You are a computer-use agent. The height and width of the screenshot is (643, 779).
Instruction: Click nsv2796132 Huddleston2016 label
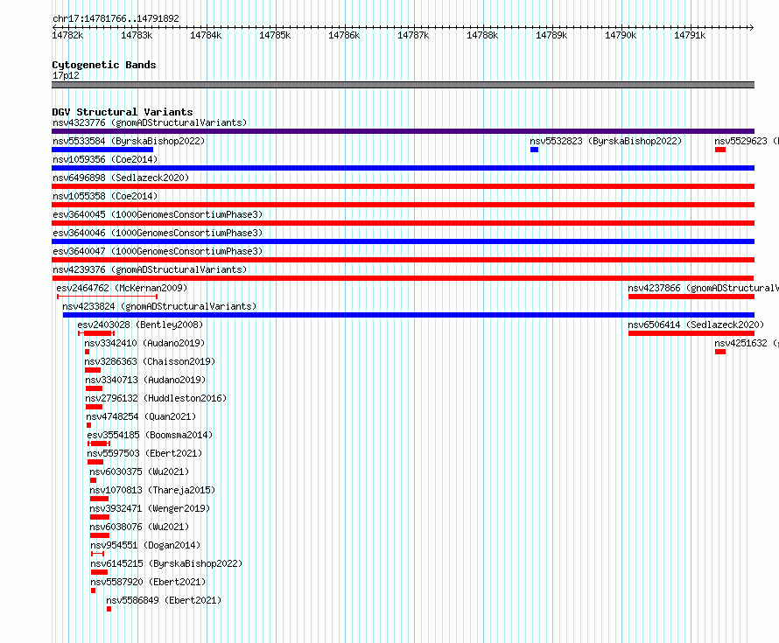pos(156,398)
